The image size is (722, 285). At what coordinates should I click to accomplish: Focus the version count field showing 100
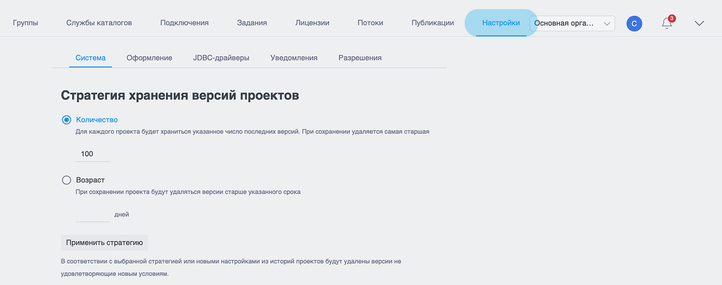pyautogui.click(x=93, y=153)
